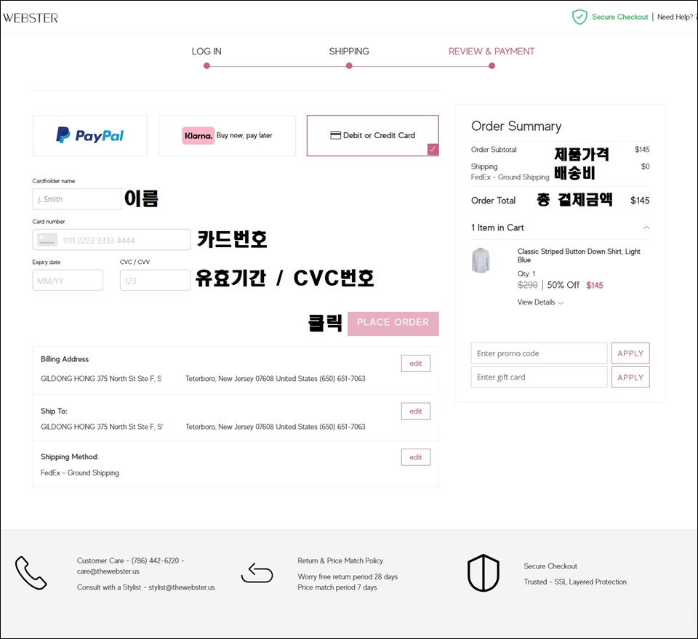This screenshot has width=698, height=639.
Task: Click the 50% Off discount text
Action: pyautogui.click(x=563, y=285)
